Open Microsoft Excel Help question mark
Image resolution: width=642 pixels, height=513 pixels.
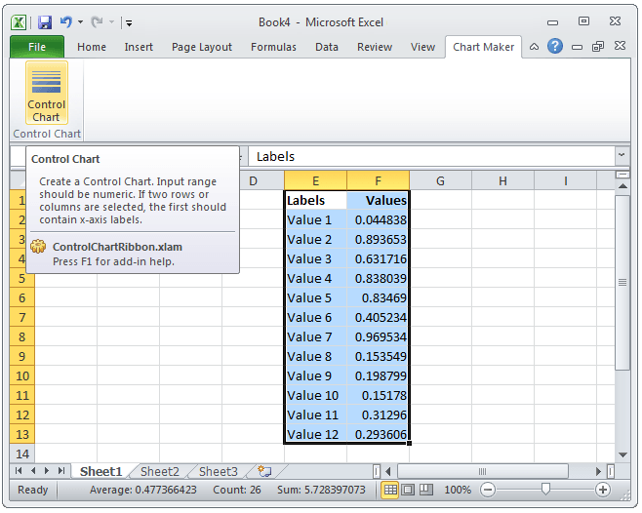pyautogui.click(x=555, y=47)
